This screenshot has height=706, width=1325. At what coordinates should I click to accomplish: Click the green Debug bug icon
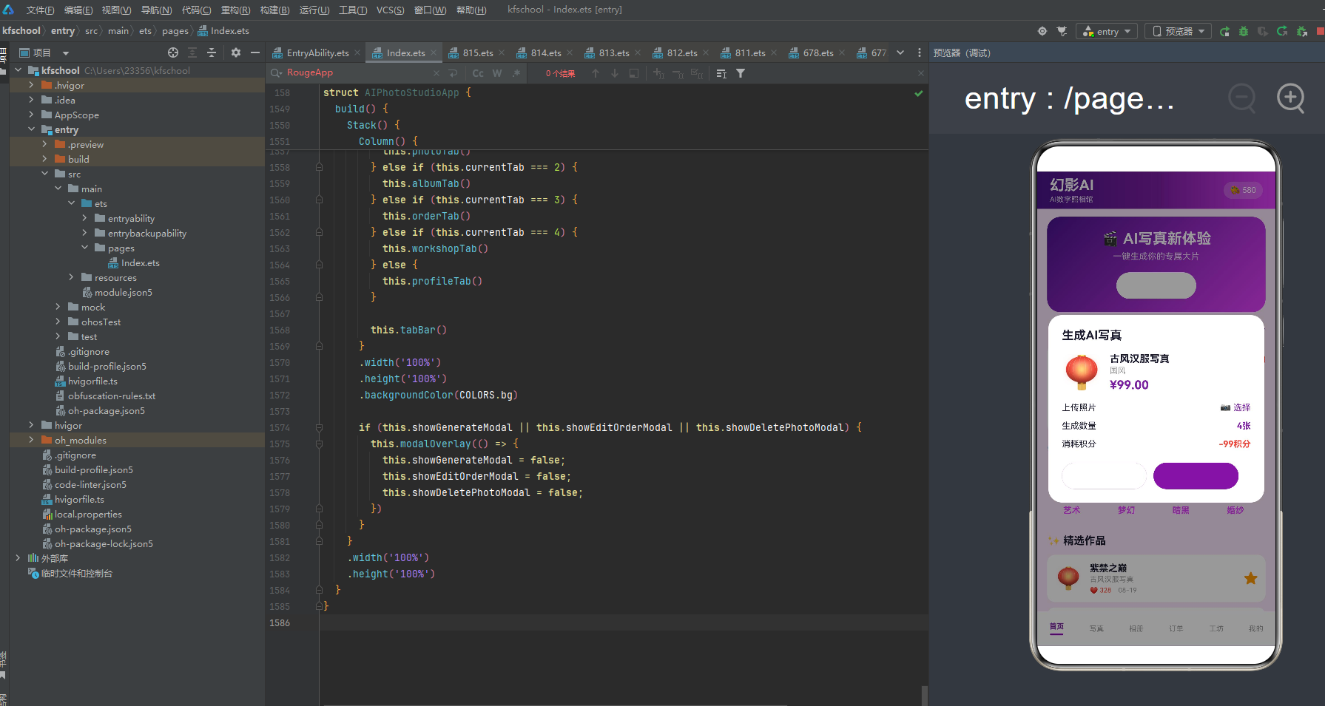(1244, 31)
